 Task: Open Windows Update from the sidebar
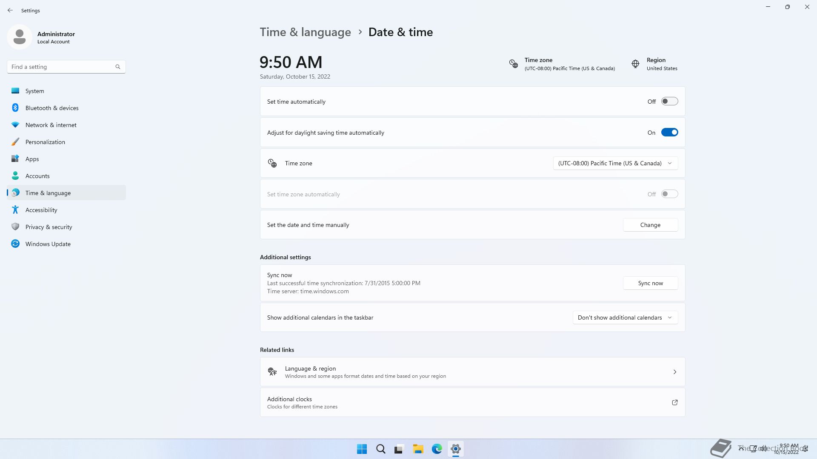pyautogui.click(x=48, y=244)
